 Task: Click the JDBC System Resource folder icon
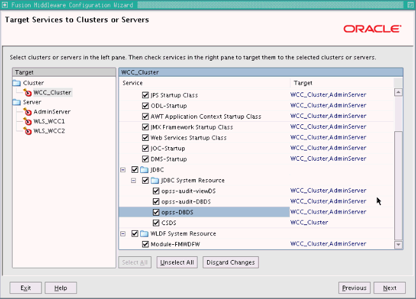[155, 180]
